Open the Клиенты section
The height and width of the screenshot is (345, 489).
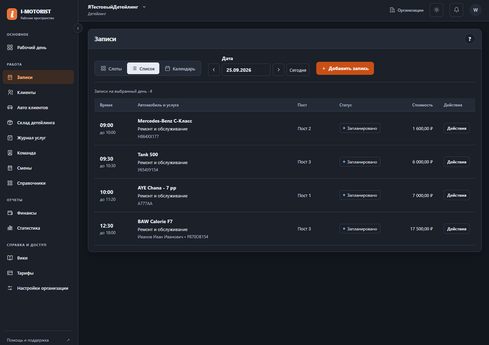38,92
